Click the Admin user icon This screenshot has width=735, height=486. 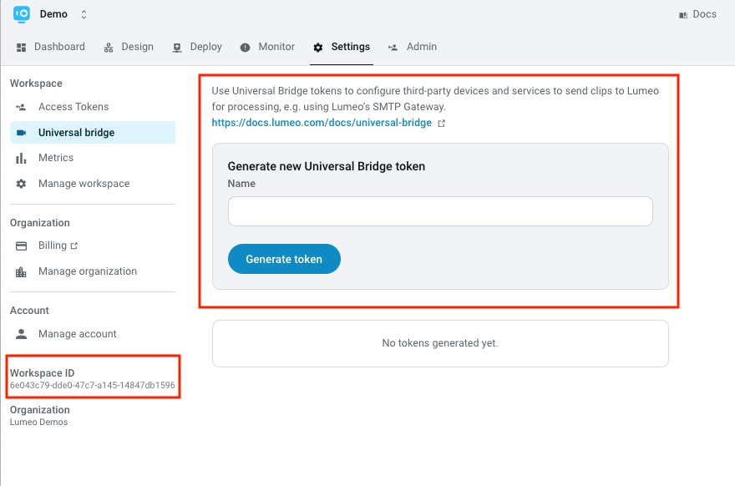click(x=393, y=48)
